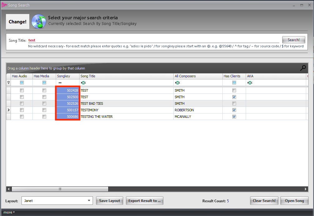The image size is (314, 216).
Task: Click the filter row funnel icon
Action: tap(9, 83)
